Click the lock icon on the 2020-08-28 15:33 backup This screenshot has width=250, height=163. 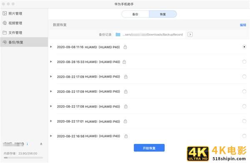pyautogui.click(x=124, y=62)
